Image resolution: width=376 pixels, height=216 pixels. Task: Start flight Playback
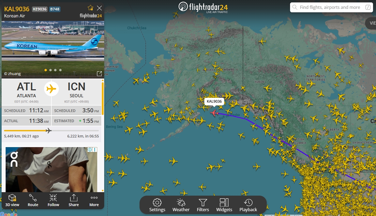click(248, 205)
